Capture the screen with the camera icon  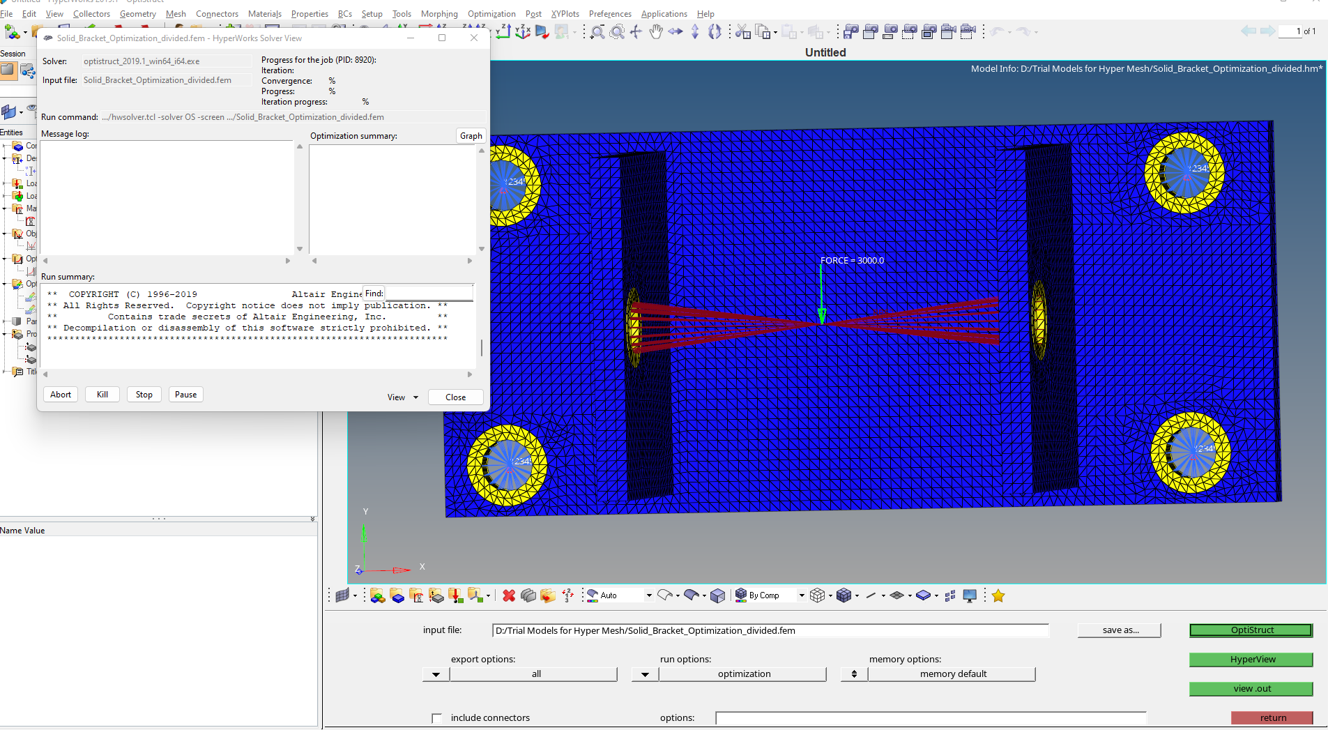pyautogui.click(x=871, y=31)
